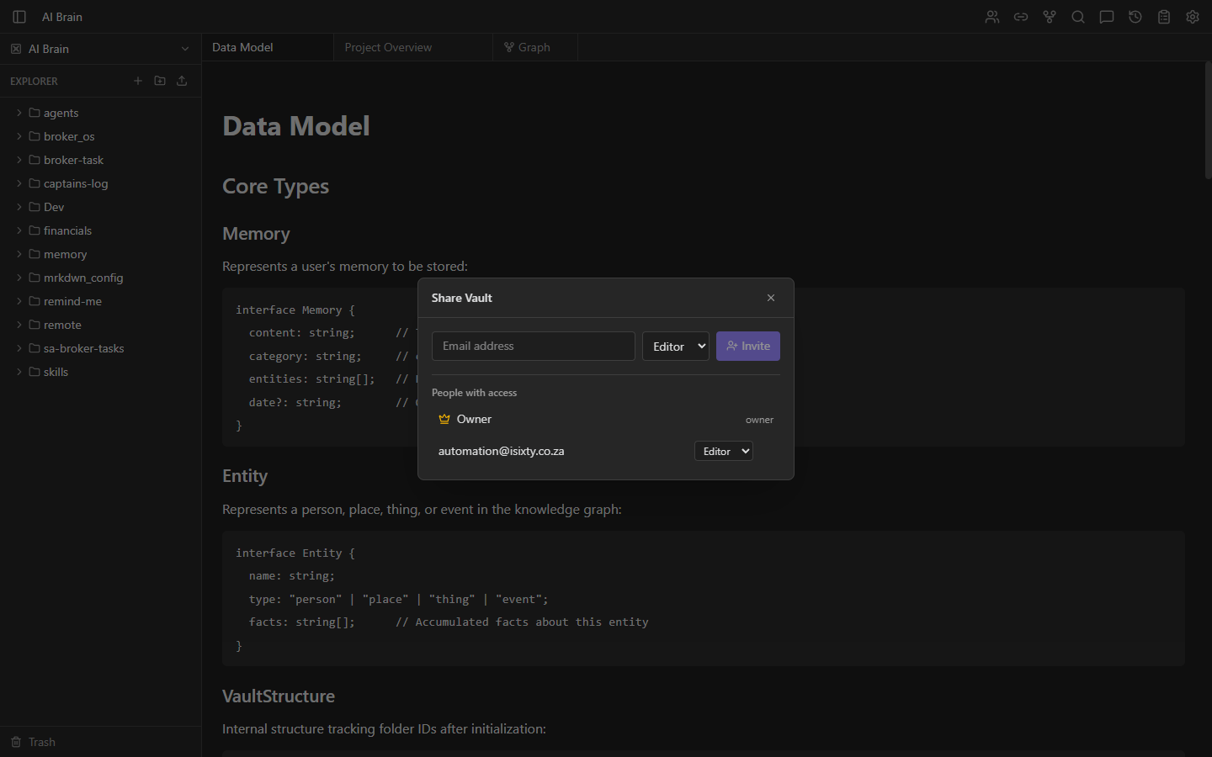Copy the vault link icon
Viewport: 1212px width, 757px height.
point(1020,17)
